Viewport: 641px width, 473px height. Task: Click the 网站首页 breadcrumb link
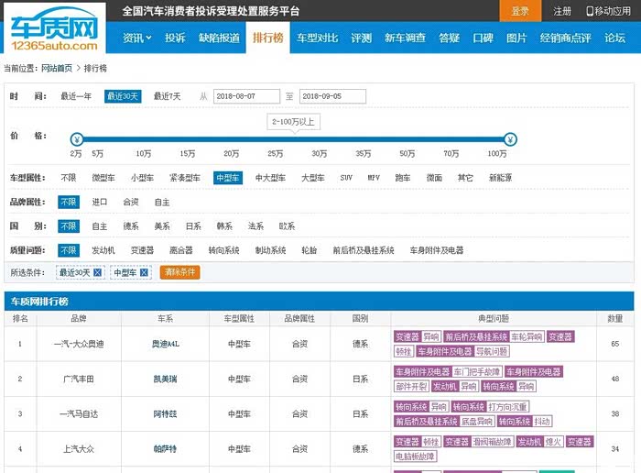[58, 68]
